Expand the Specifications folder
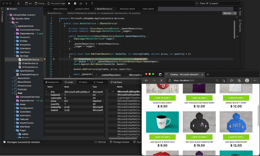Viewport: 260px width, 156px height. coord(15,71)
